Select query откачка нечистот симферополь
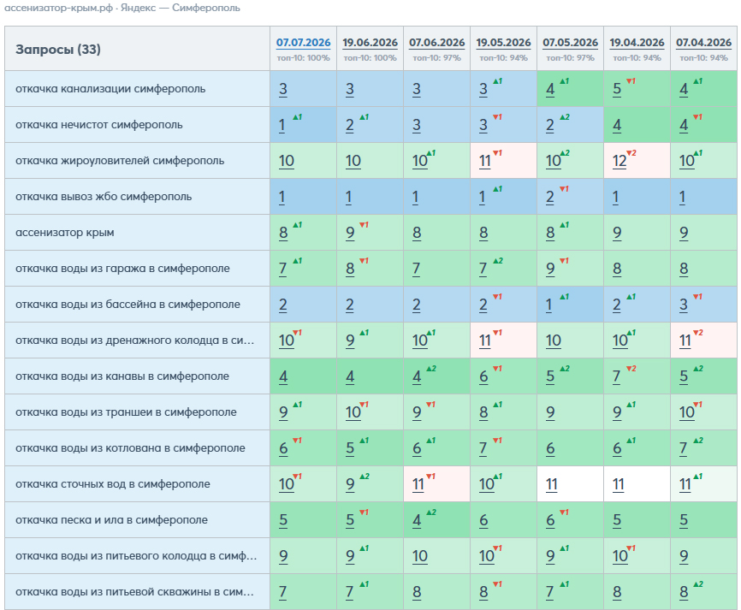The image size is (741, 610). (98, 125)
